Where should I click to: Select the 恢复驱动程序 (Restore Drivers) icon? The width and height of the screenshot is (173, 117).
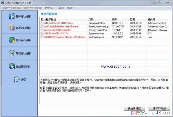[12, 28]
